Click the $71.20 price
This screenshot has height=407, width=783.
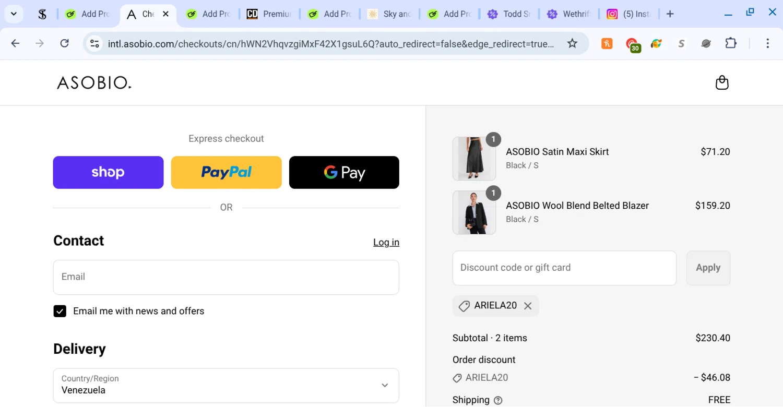coord(715,152)
